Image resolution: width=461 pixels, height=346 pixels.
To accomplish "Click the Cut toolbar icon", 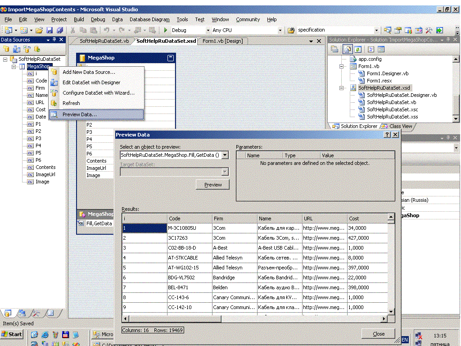I will click(x=72, y=30).
